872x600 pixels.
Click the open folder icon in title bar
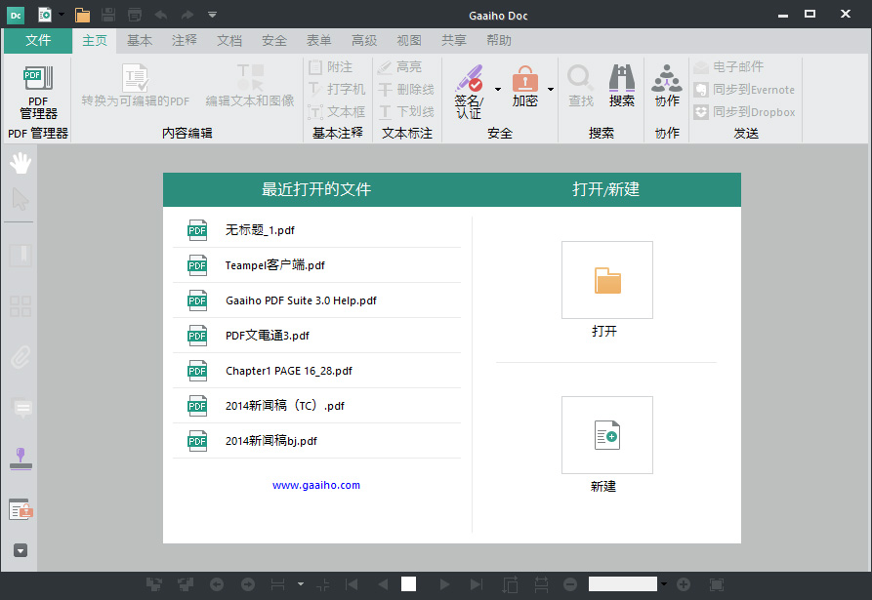pyautogui.click(x=82, y=15)
